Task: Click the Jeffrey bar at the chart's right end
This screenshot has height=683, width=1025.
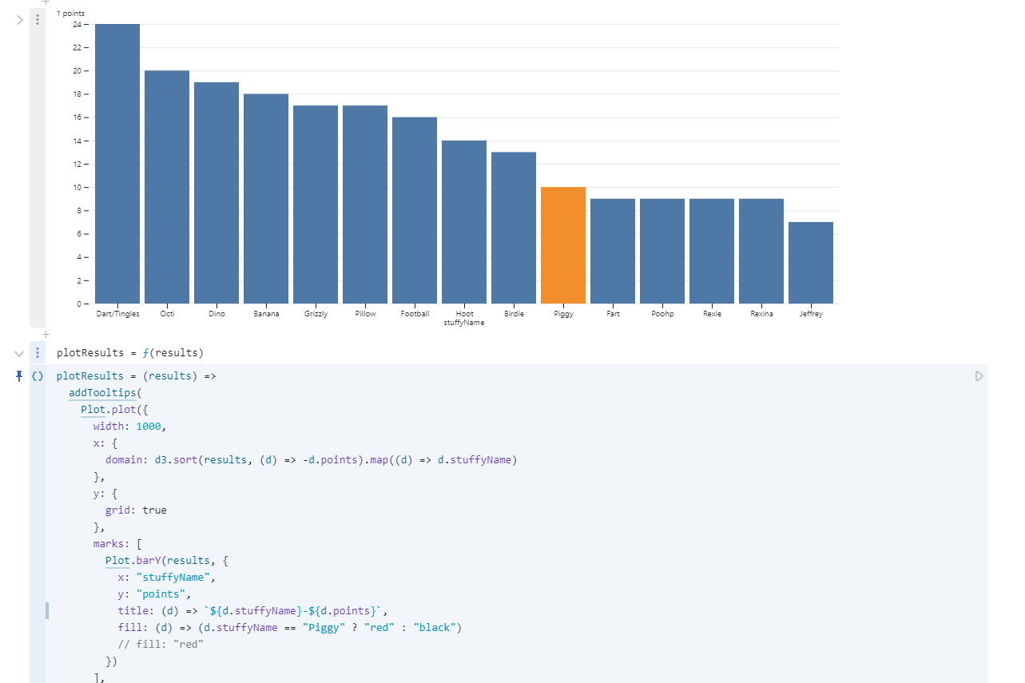Action: pyautogui.click(x=810, y=263)
